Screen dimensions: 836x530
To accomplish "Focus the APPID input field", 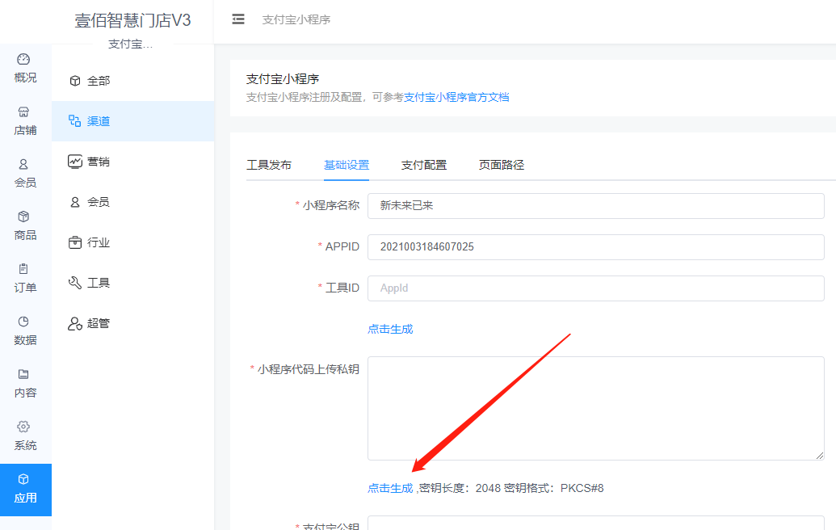I will pos(596,247).
